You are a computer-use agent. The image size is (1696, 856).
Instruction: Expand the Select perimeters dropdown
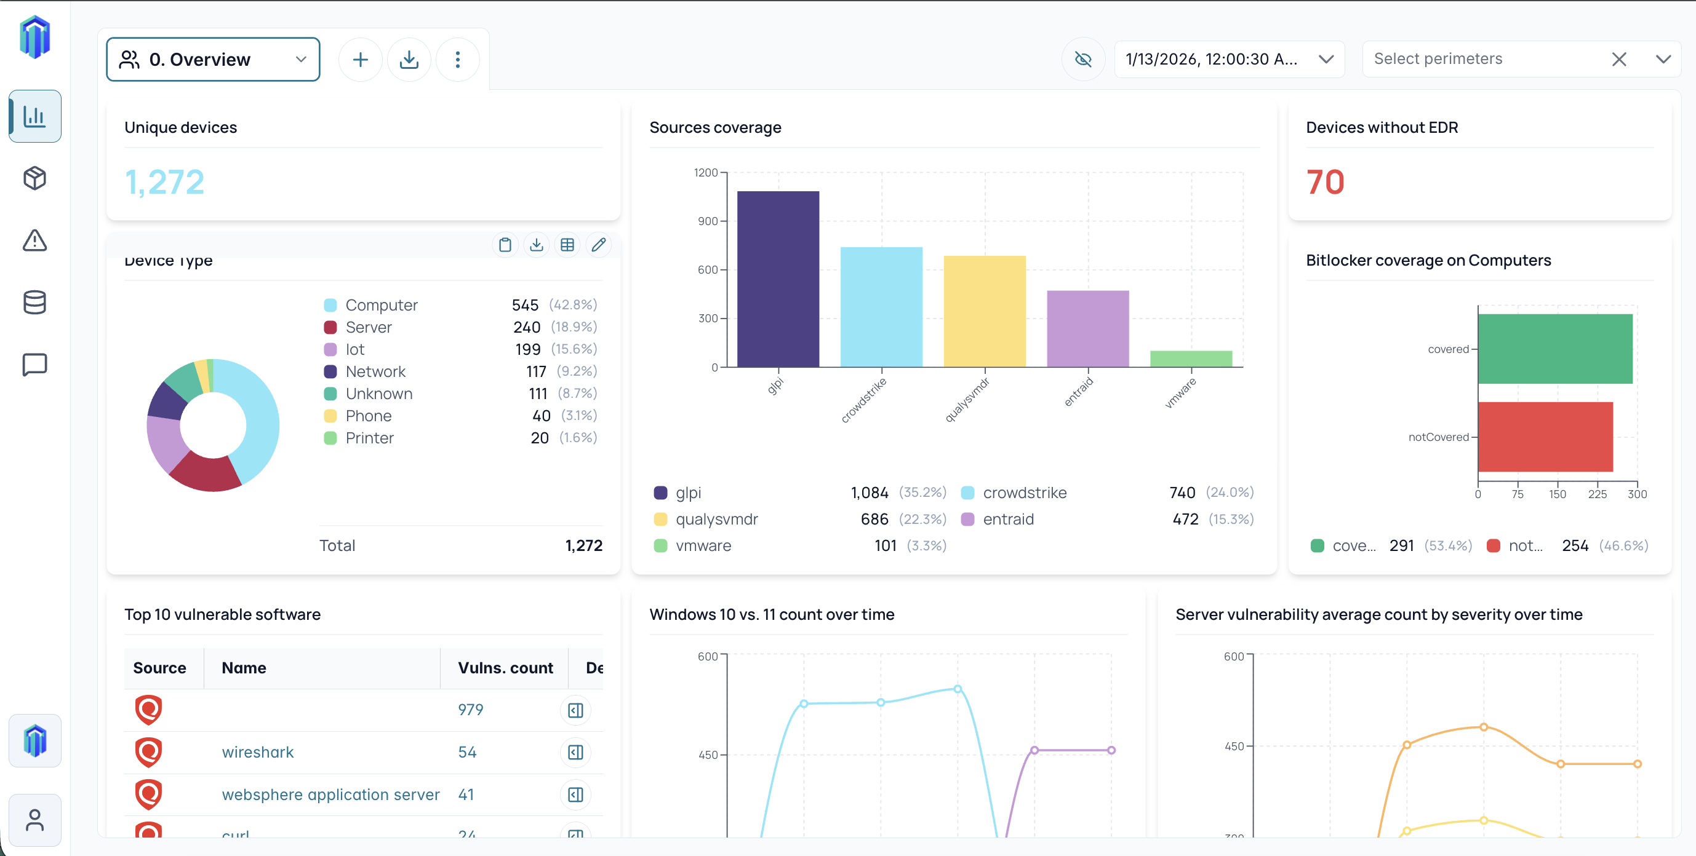pos(1664,59)
